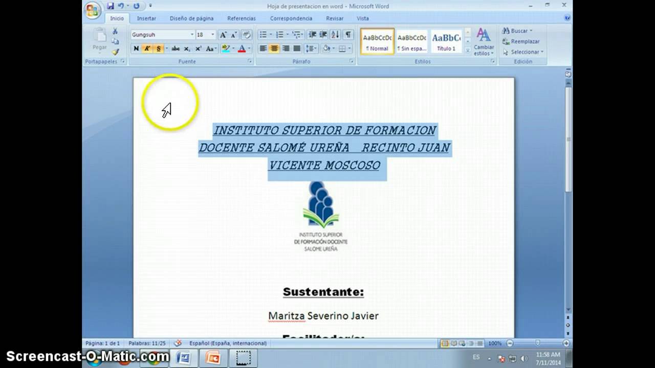
Task: Justify text
Action: pos(297,49)
